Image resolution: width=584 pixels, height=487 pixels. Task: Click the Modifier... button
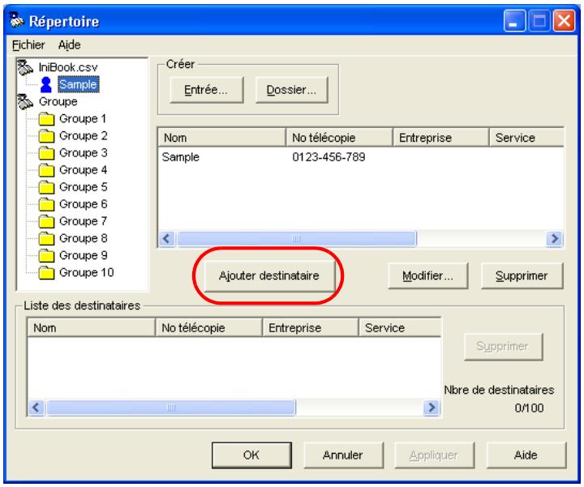point(427,276)
